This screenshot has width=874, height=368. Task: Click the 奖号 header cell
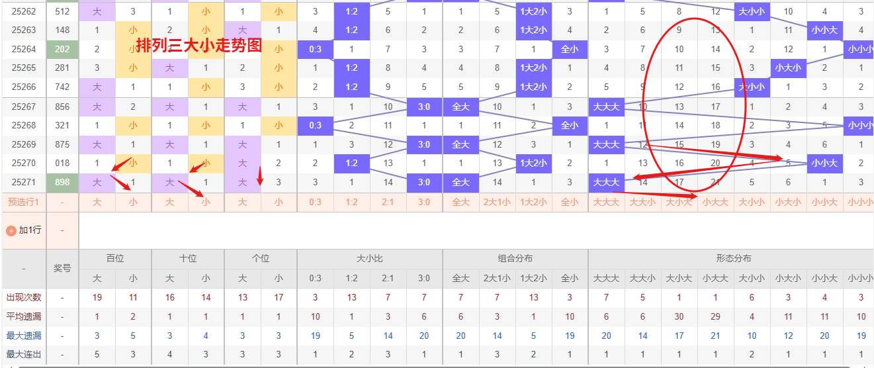coord(62,269)
